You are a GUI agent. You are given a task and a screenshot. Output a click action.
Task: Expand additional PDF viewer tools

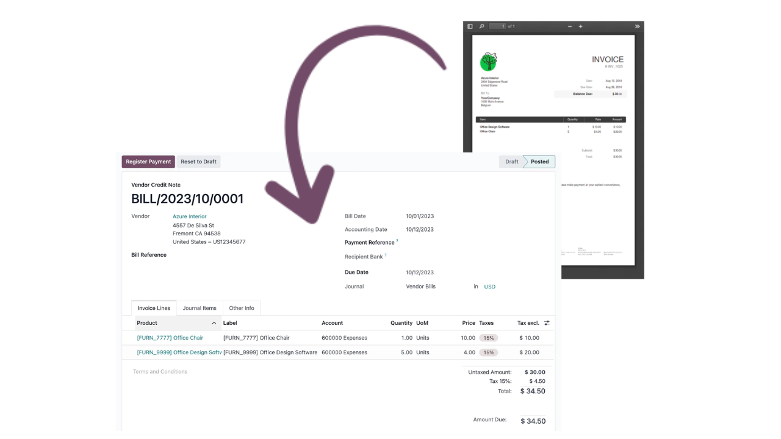(x=637, y=26)
